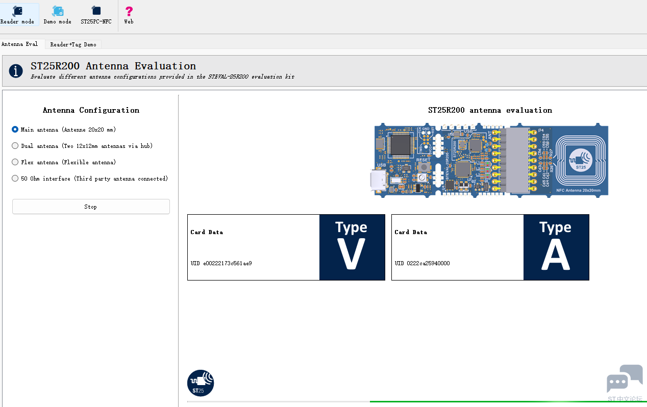This screenshot has height=407, width=647.
Task: Click the round ST25 logo at bottom
Action: tap(201, 383)
